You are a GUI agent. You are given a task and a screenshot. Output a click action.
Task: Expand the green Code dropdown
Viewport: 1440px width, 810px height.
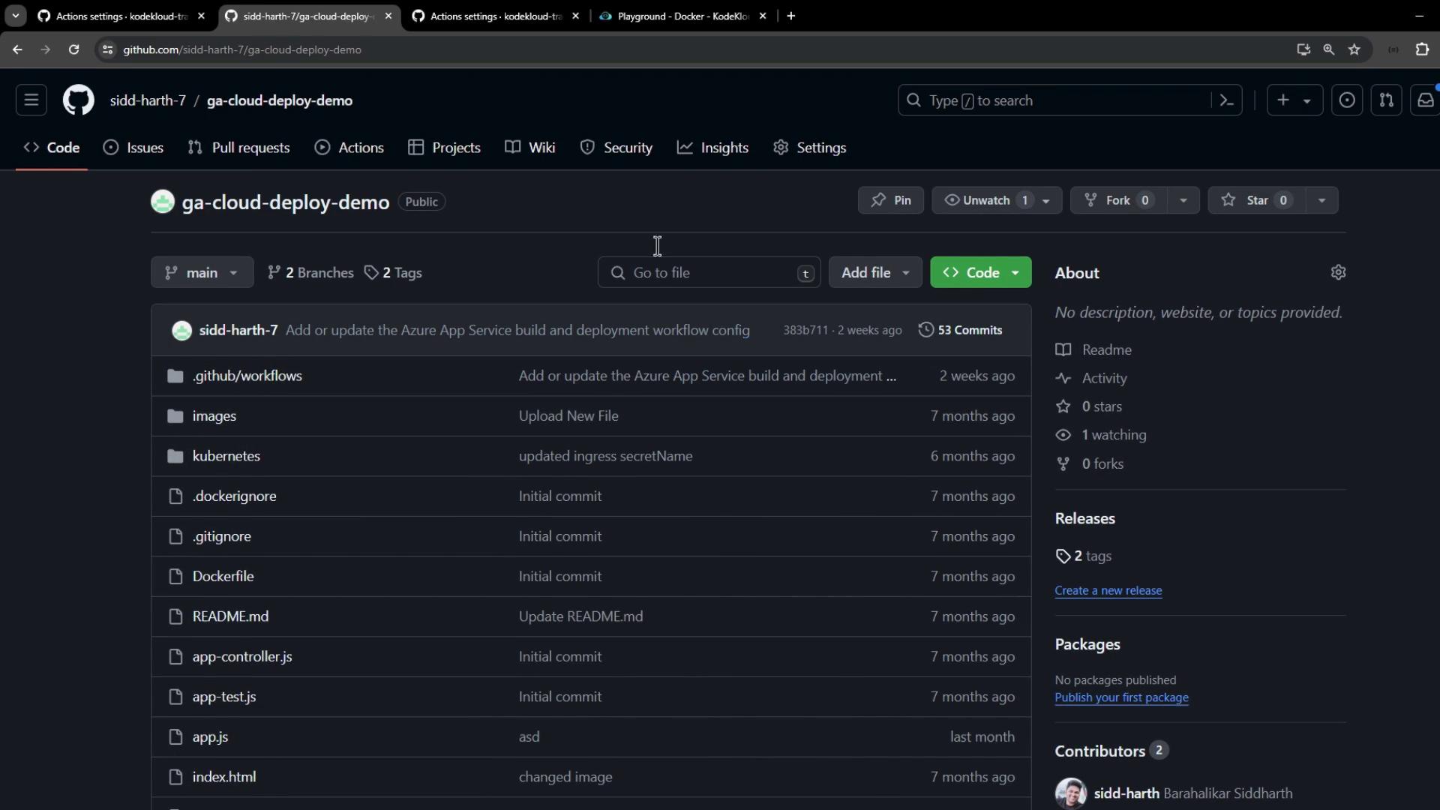(980, 272)
